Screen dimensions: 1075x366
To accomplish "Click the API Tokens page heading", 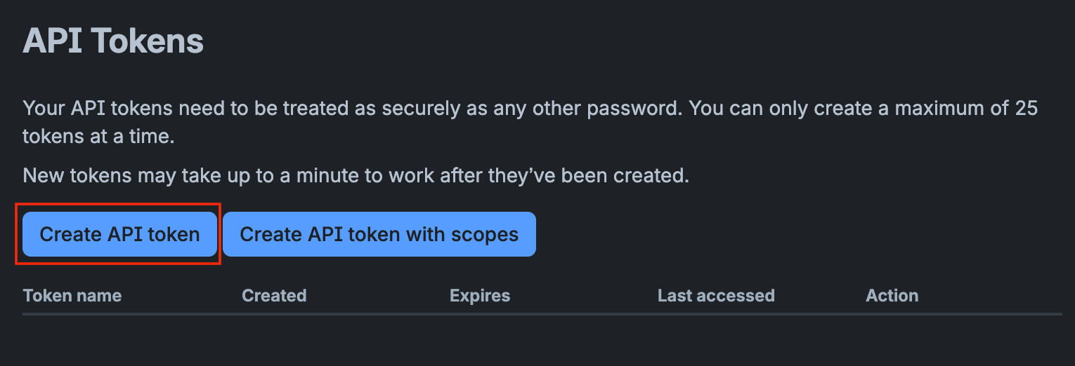I will click(113, 41).
